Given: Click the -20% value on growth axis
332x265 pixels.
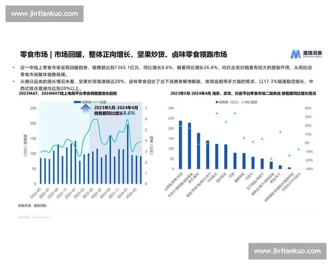Looking at the screenshot, I should (309, 160).
